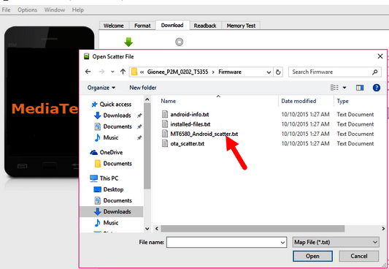The height and width of the screenshot is (269, 389).
Task: Go up one folder level arrow
Action: [x=123, y=72]
